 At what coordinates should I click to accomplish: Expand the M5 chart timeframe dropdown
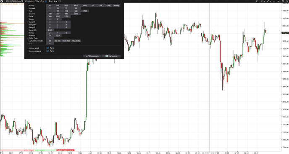coord(29,1)
